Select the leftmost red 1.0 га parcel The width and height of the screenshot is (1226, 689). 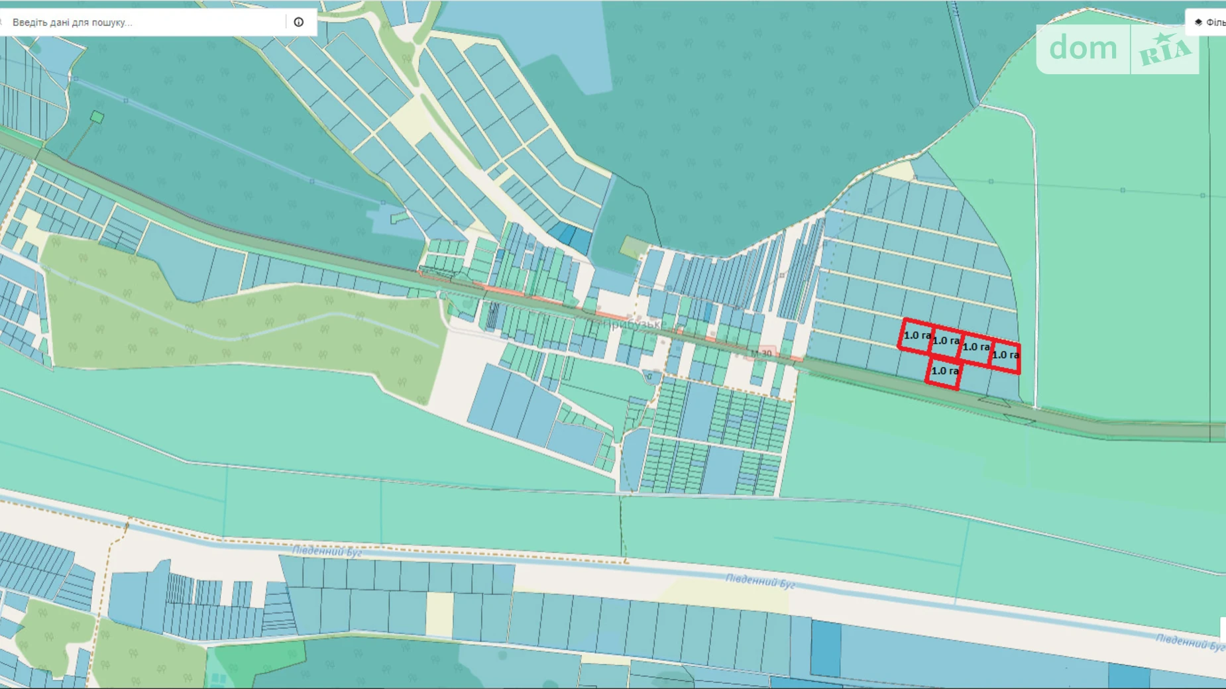pyautogui.click(x=916, y=336)
